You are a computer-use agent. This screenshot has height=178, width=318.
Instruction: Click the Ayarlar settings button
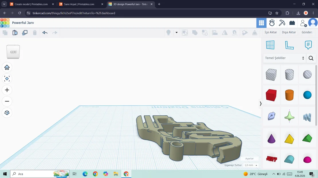click(x=250, y=159)
